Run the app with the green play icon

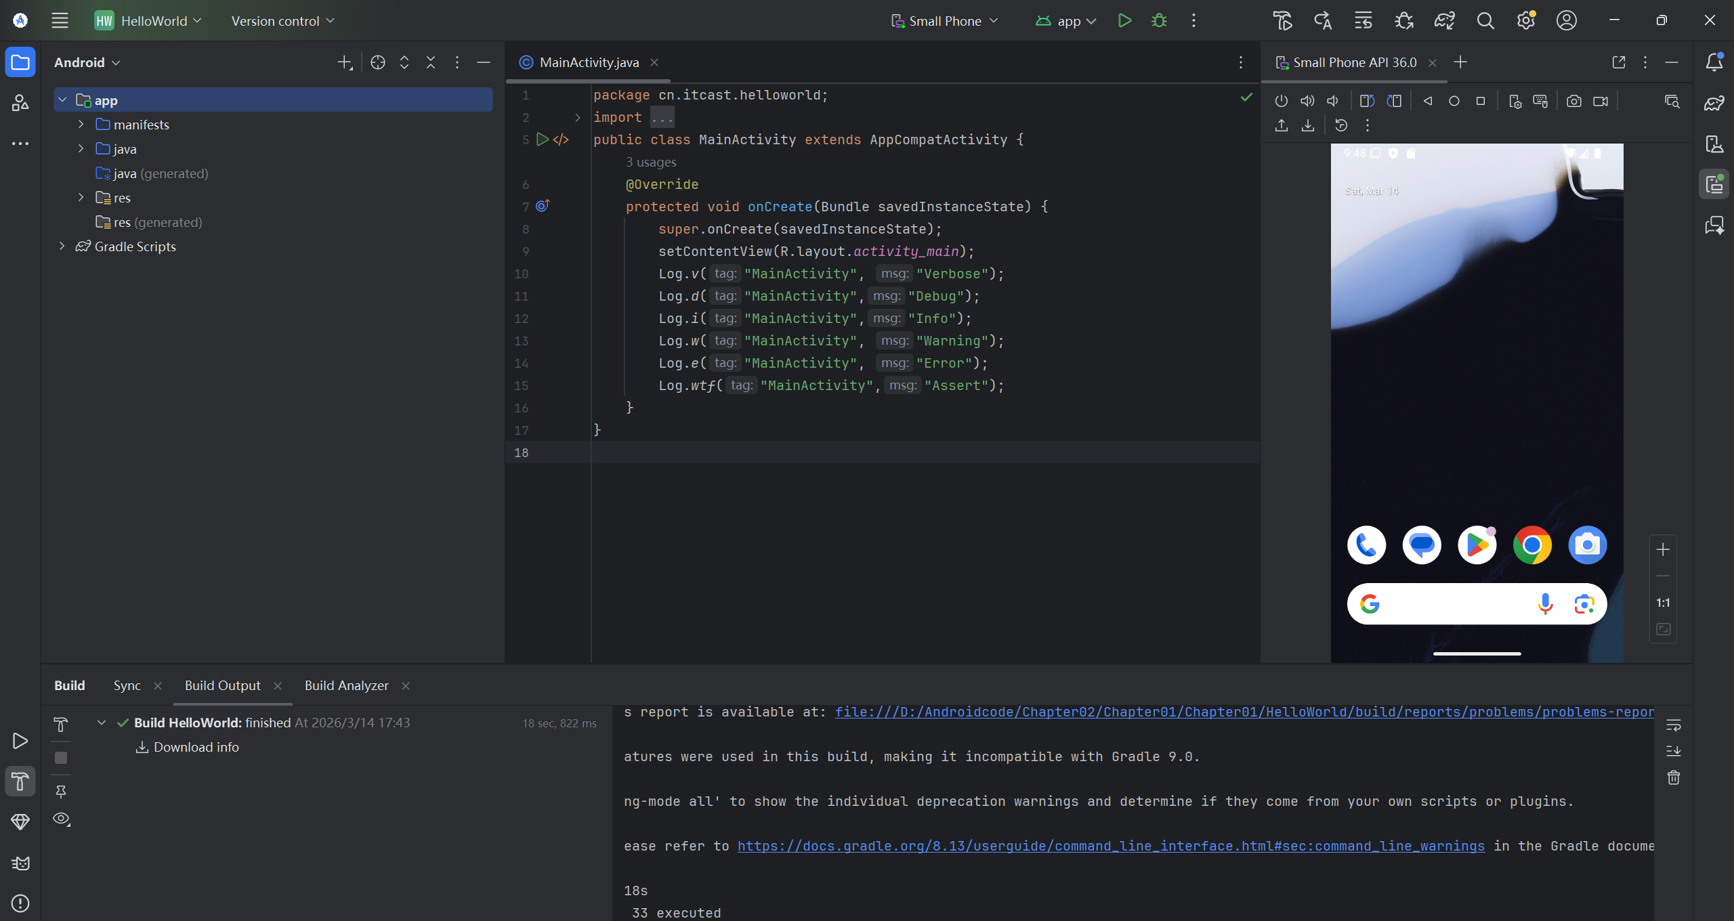pos(1124,20)
